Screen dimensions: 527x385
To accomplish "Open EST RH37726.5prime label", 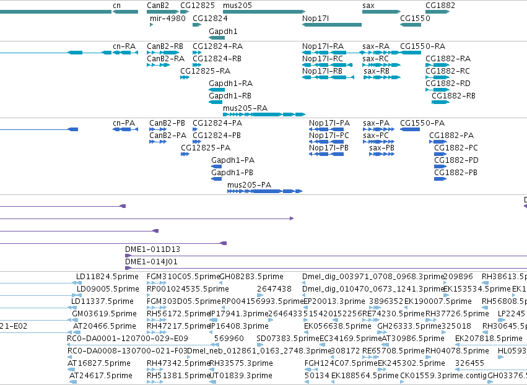I will point(457,314).
